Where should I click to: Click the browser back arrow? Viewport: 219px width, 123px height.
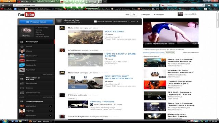point(3,5)
